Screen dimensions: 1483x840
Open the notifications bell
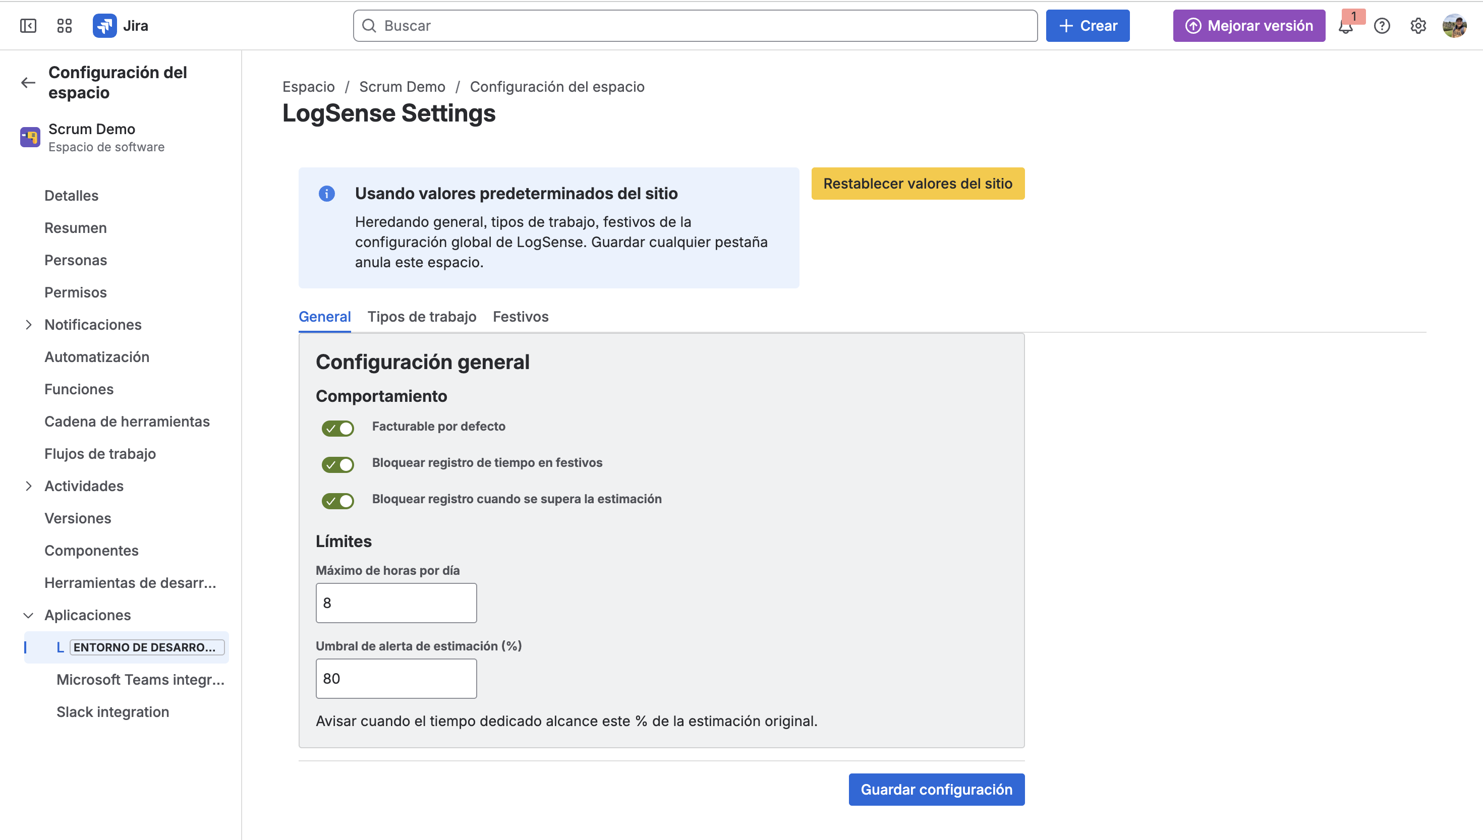coord(1346,26)
